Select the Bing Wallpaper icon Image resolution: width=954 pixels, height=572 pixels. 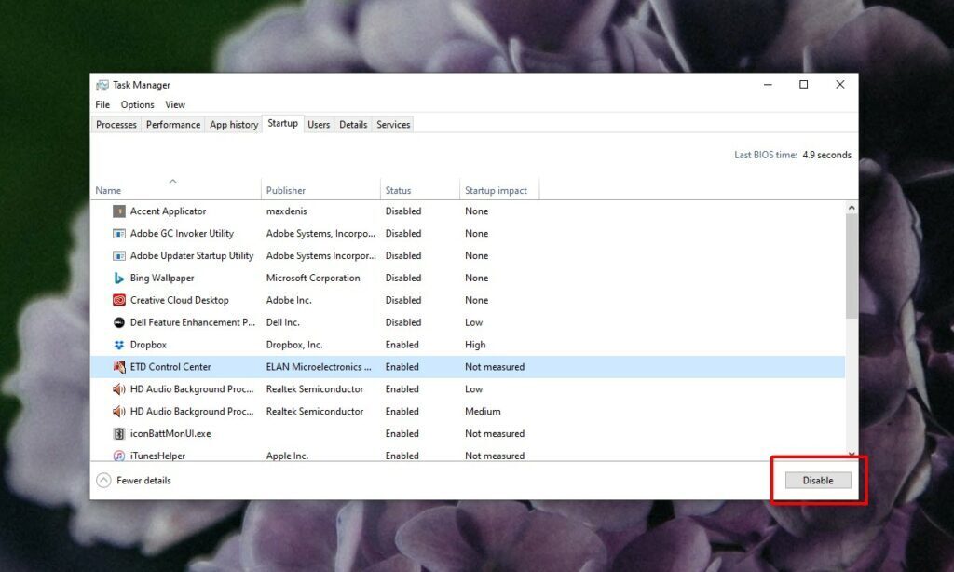(119, 278)
